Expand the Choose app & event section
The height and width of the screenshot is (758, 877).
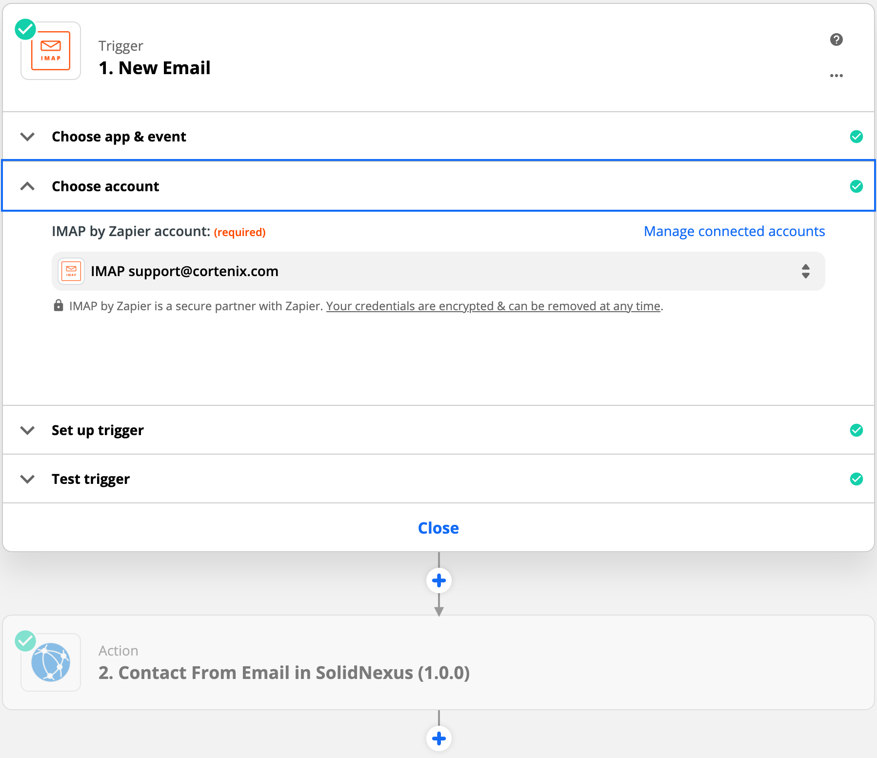[x=27, y=137]
